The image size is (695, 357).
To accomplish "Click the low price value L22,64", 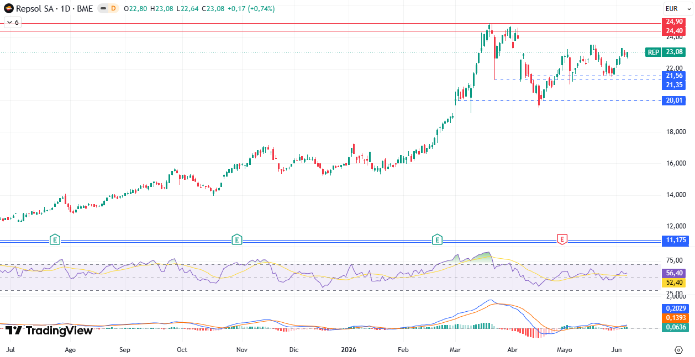I will tap(187, 9).
